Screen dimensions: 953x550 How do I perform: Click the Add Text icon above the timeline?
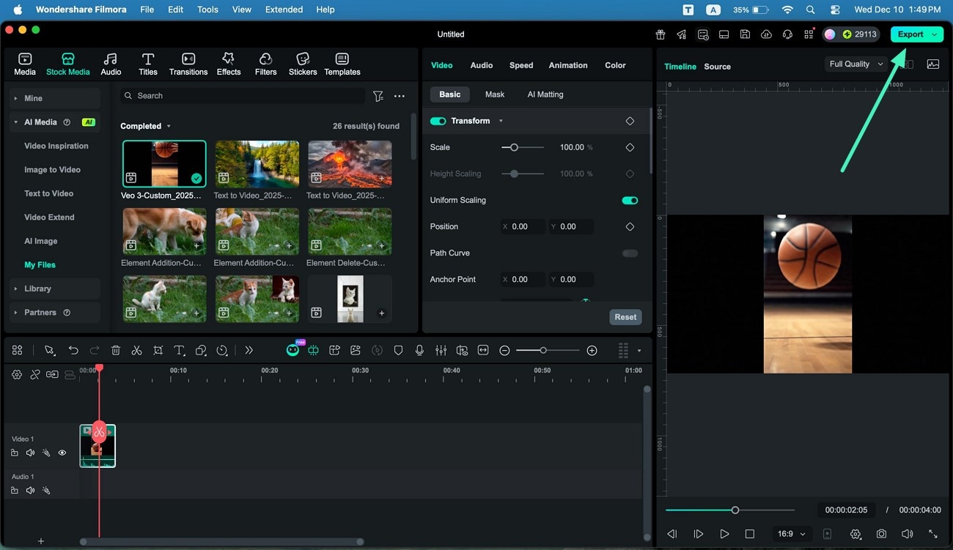(179, 350)
